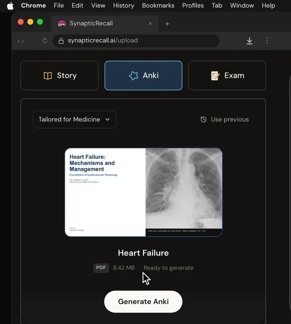The height and width of the screenshot is (324, 291).
Task: Click the history clock icon
Action: pos(203,120)
